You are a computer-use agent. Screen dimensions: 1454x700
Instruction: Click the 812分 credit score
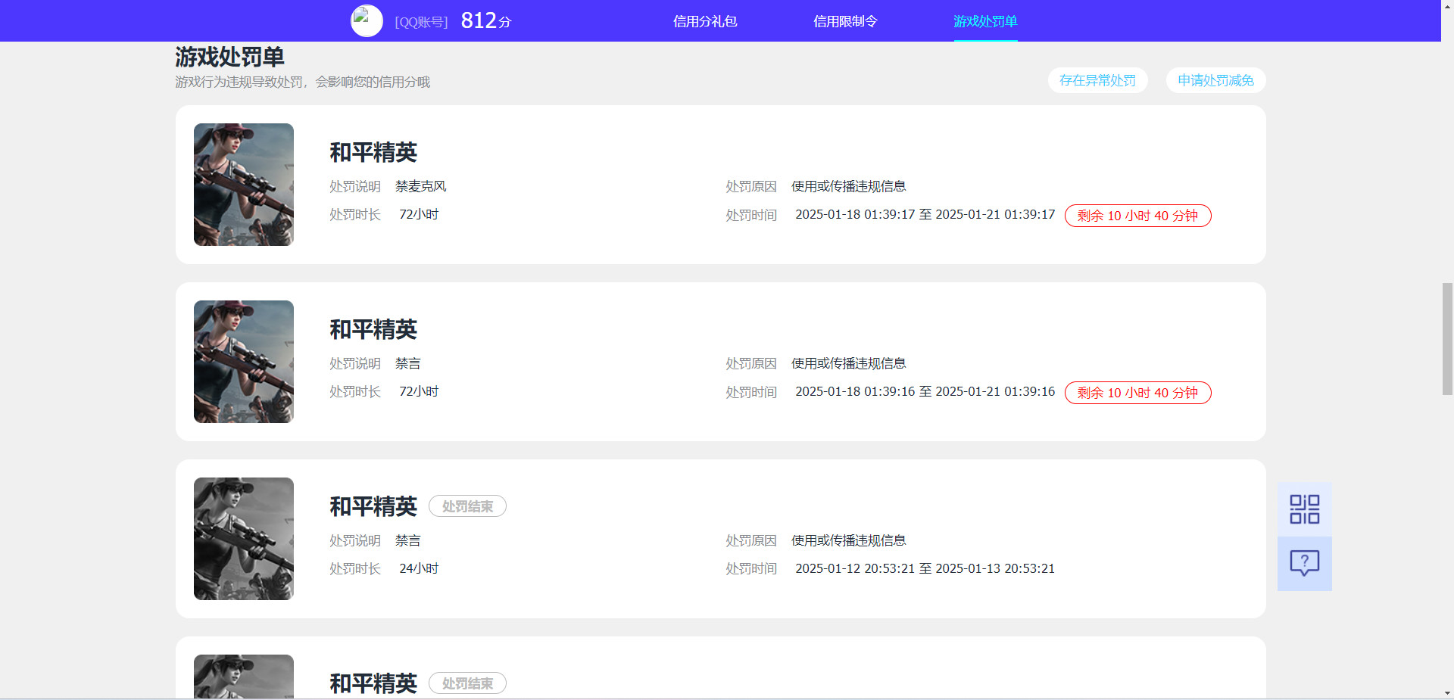pyautogui.click(x=486, y=21)
